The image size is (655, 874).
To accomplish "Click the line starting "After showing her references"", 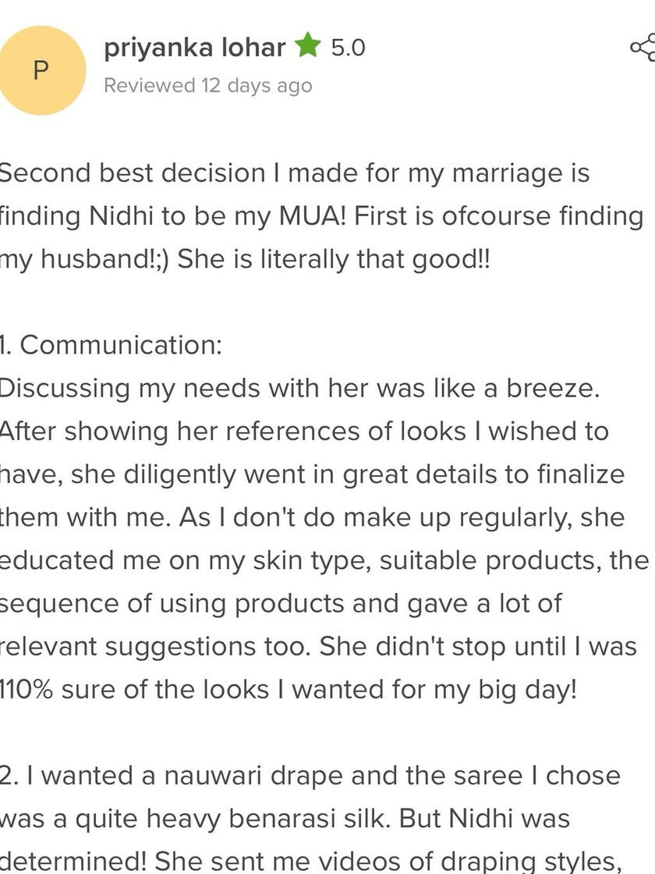I will 304,431.
